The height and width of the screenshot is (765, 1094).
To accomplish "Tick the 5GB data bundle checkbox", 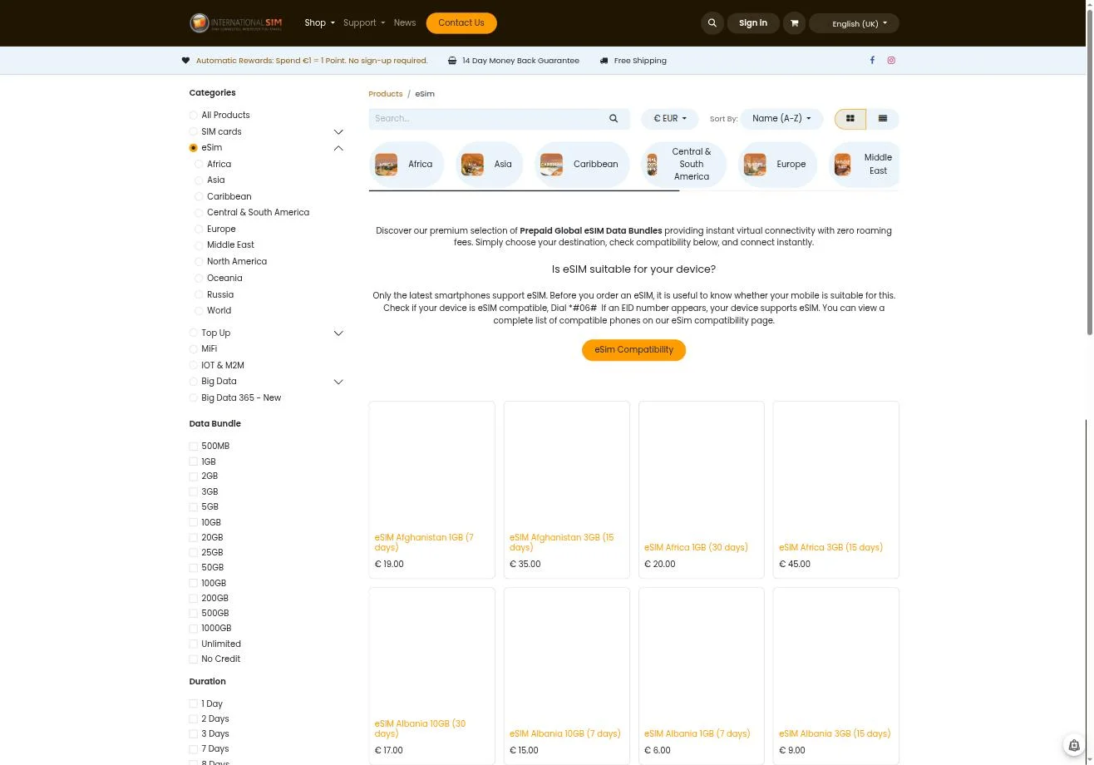I will tap(194, 507).
